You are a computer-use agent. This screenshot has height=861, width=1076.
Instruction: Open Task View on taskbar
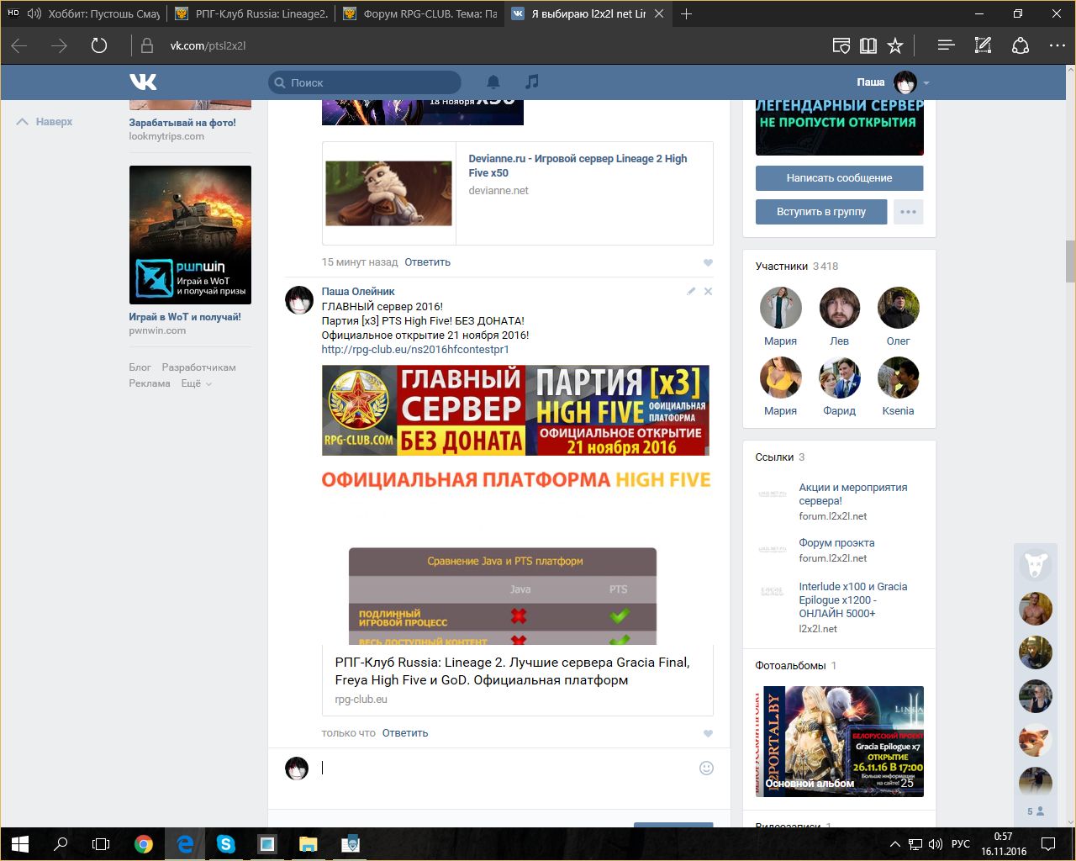click(x=101, y=844)
